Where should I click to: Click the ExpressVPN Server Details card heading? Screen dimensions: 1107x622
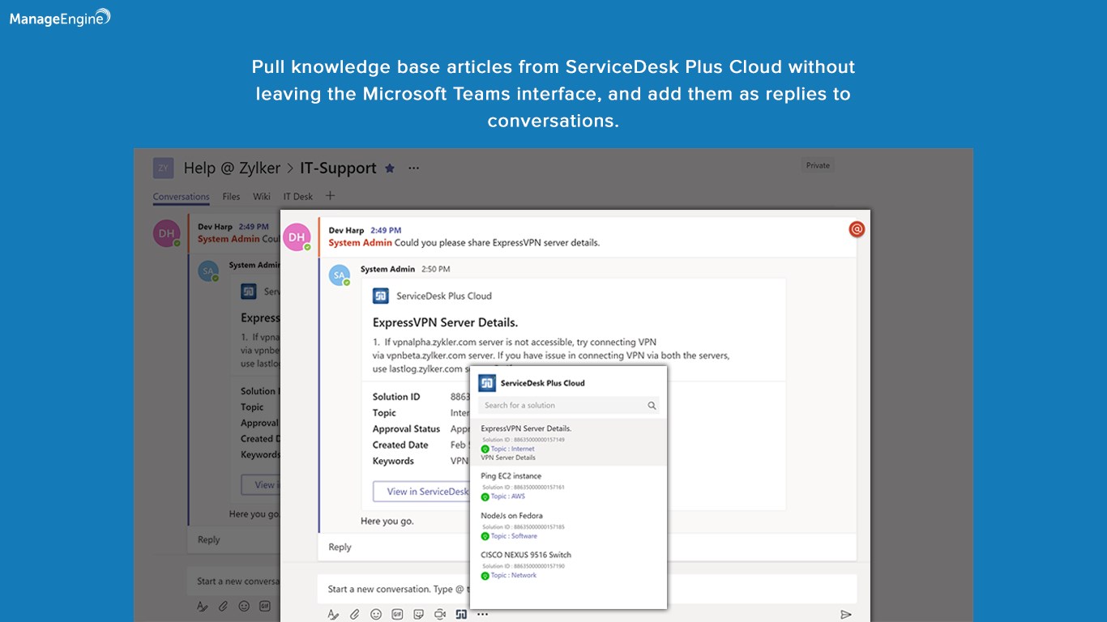tap(446, 322)
